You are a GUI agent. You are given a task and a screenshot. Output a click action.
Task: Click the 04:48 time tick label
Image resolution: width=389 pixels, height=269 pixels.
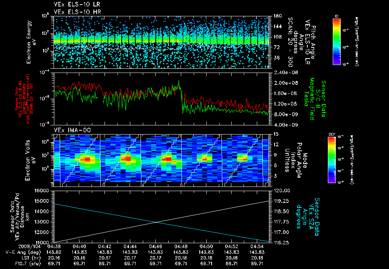(181, 247)
